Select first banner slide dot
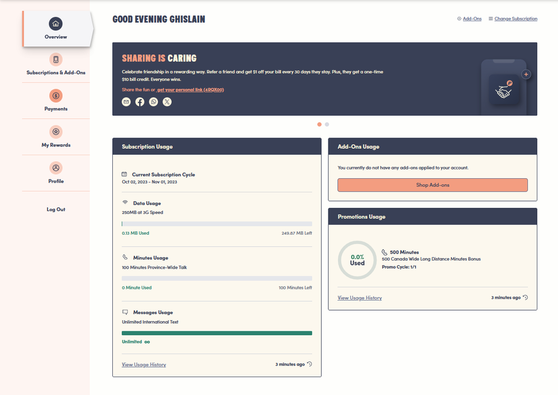The height and width of the screenshot is (395, 558). 319,125
